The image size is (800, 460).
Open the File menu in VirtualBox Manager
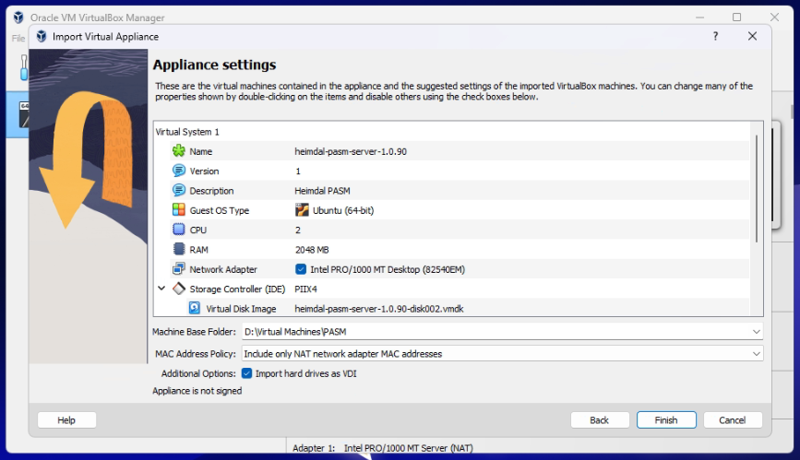(18, 38)
